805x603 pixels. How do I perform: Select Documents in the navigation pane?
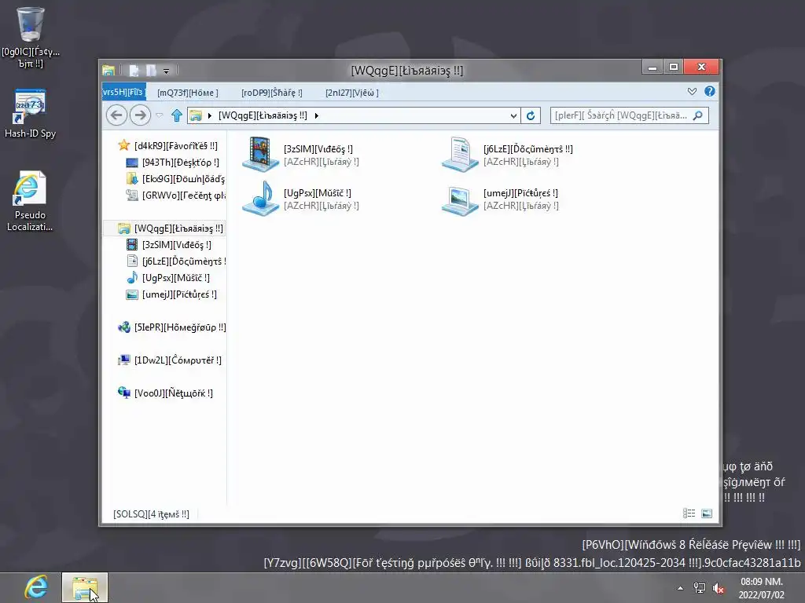(175, 261)
